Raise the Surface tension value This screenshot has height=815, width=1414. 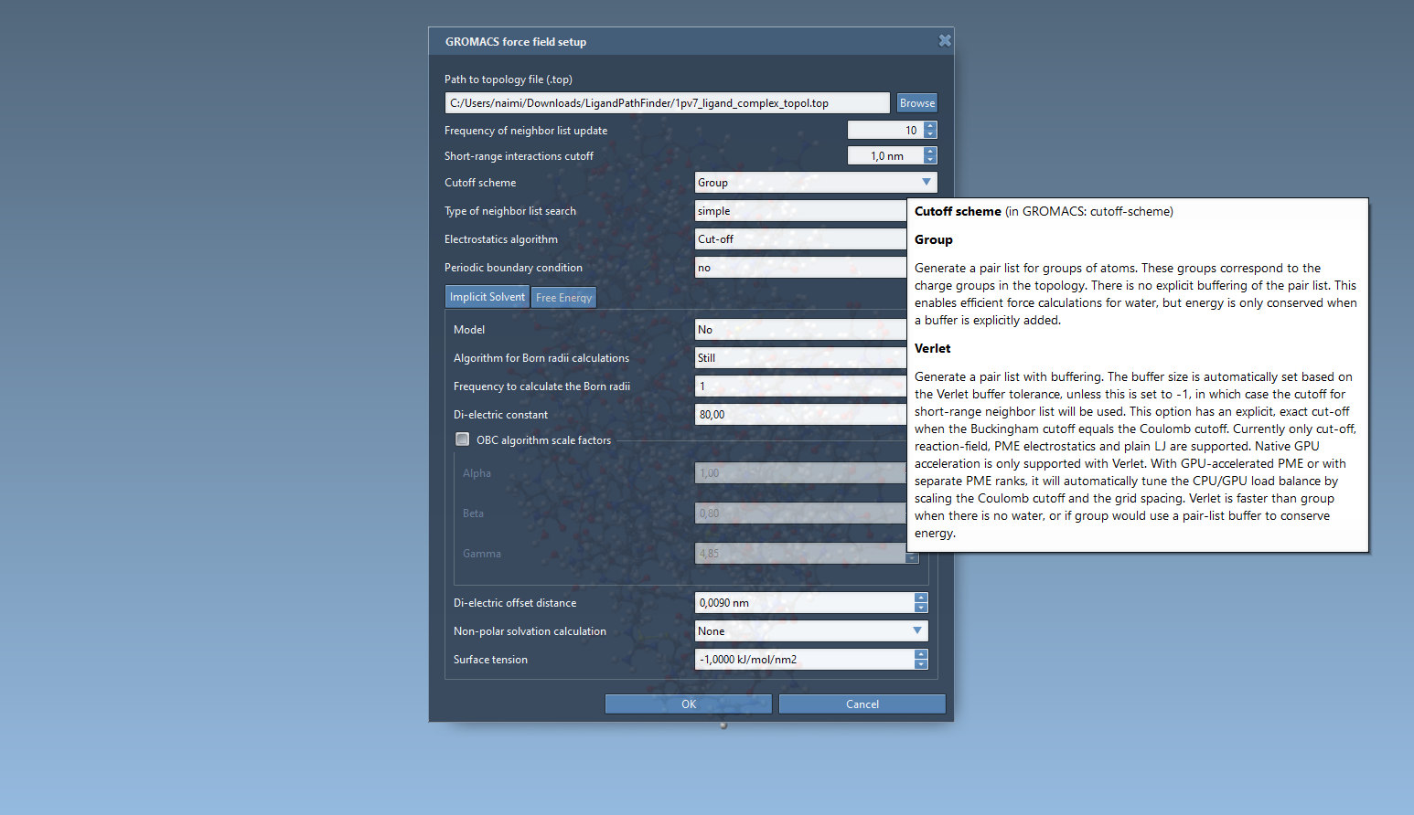point(921,655)
